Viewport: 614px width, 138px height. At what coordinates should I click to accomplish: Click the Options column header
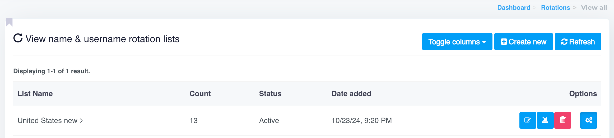tap(583, 94)
